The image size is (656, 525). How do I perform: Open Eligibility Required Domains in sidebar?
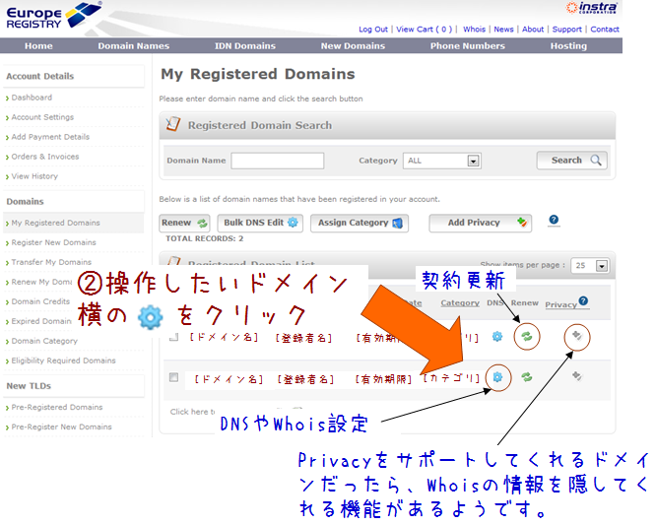pyautogui.click(x=63, y=361)
